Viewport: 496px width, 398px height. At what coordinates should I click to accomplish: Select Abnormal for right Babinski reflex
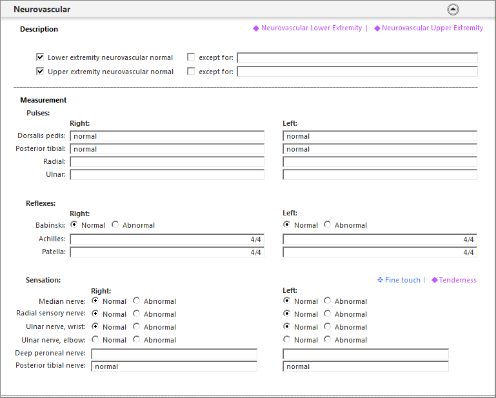click(x=115, y=224)
